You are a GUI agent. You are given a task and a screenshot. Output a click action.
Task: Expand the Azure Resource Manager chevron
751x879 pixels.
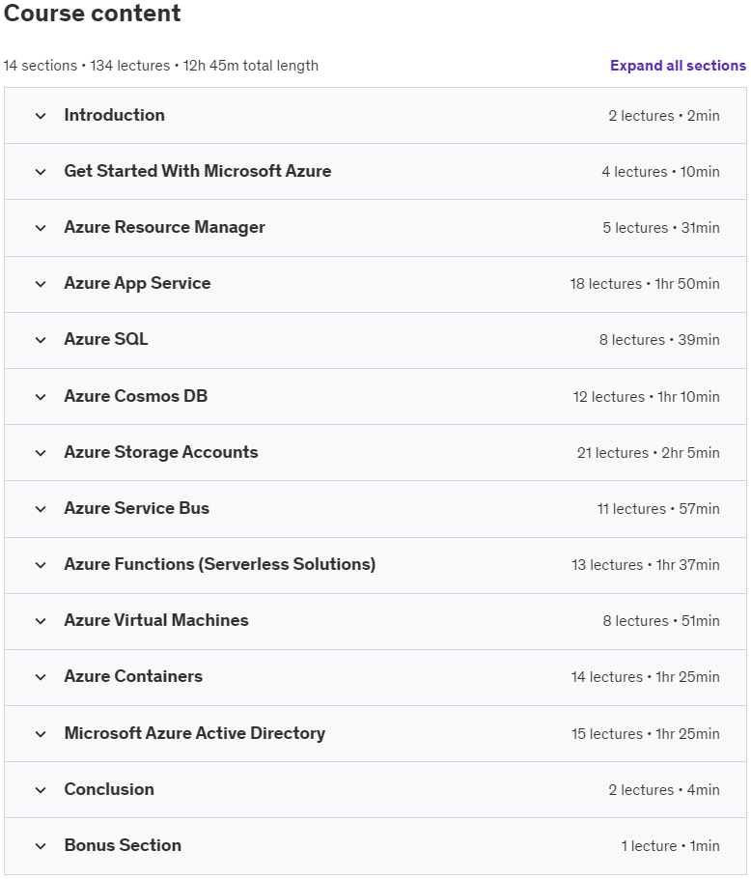41,228
